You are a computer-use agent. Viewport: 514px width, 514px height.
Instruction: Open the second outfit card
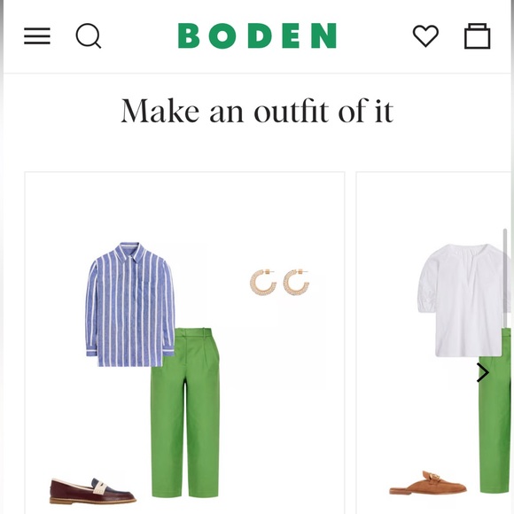[435, 343]
